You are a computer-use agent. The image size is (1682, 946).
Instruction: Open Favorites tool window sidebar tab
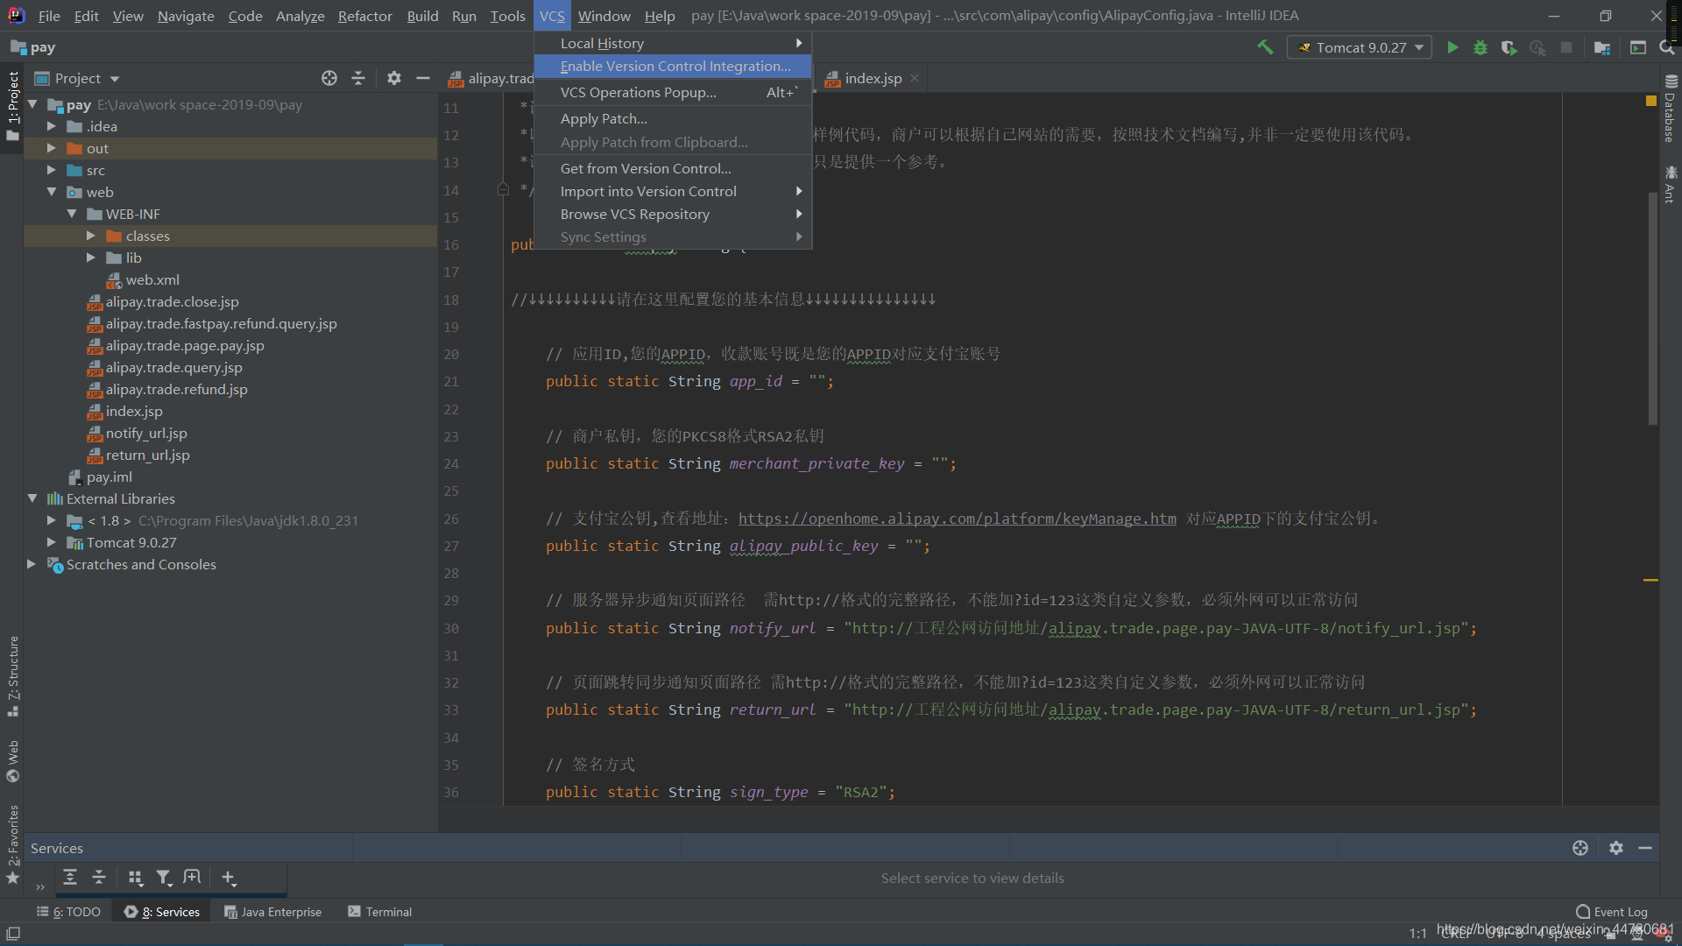tap(12, 844)
